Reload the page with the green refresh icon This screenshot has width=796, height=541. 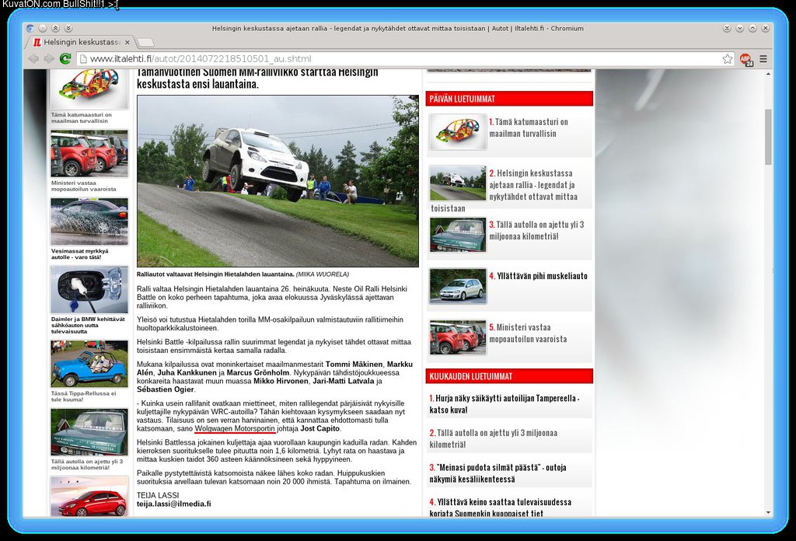65,59
